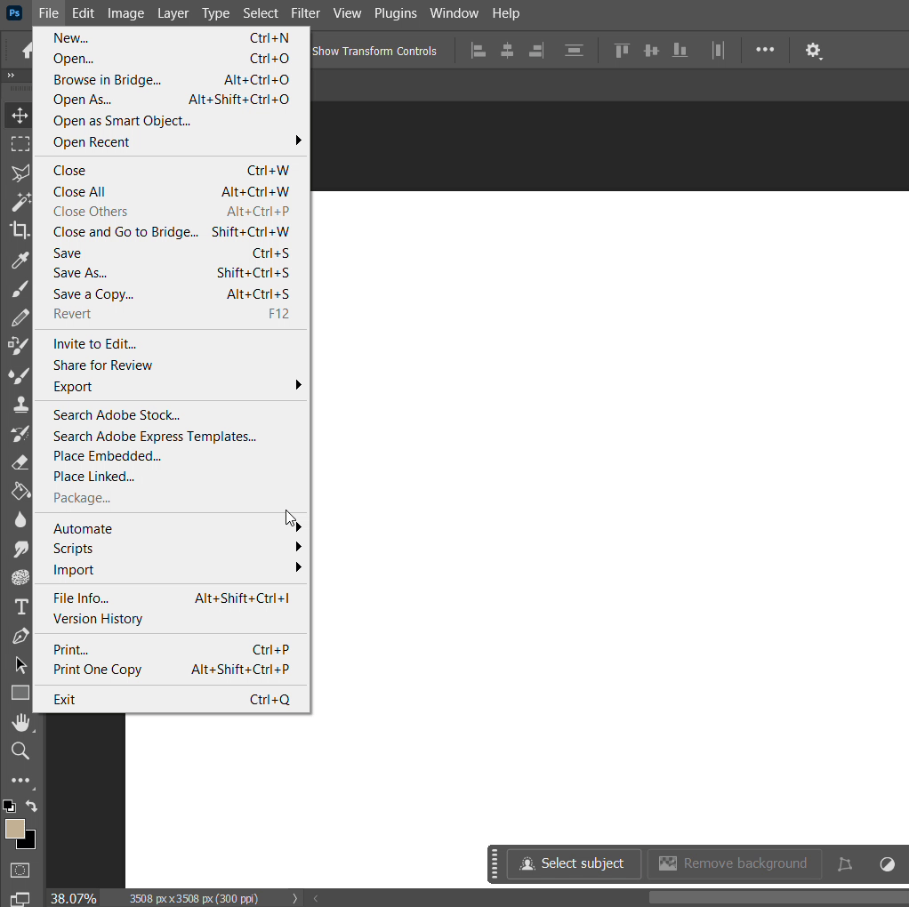
Task: Open status bar info arrow
Action: tap(294, 898)
